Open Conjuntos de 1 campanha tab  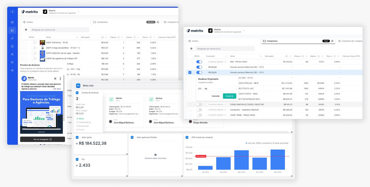coord(350,41)
